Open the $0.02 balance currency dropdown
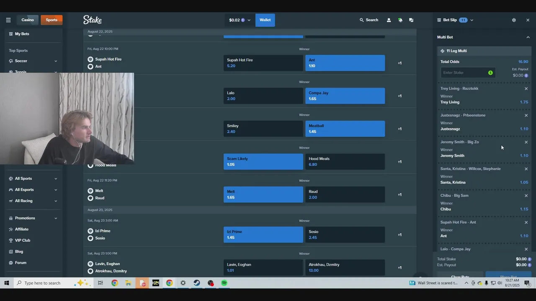 click(240, 20)
